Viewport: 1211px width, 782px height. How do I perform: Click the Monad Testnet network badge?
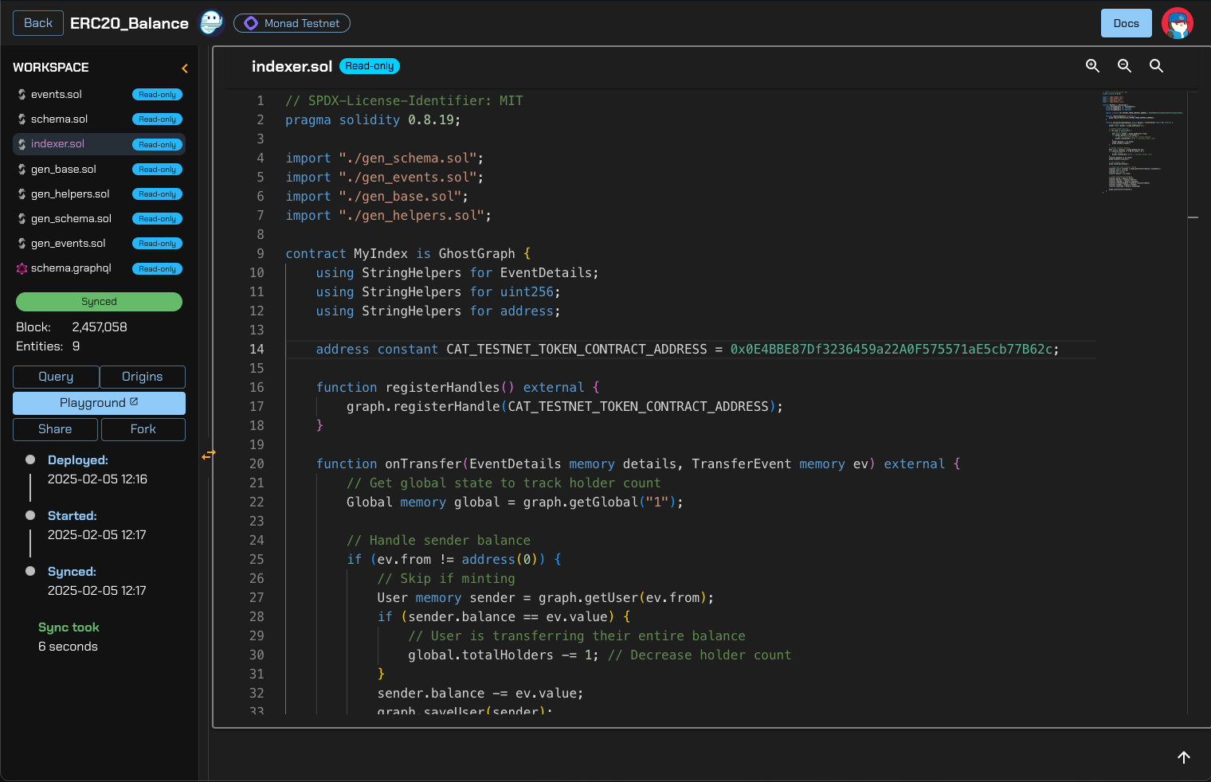292,22
